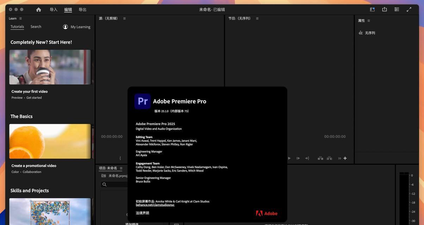This screenshot has height=225, width=424.
Task: Click 'Skills and Projects' section heading
Action: coord(30,191)
